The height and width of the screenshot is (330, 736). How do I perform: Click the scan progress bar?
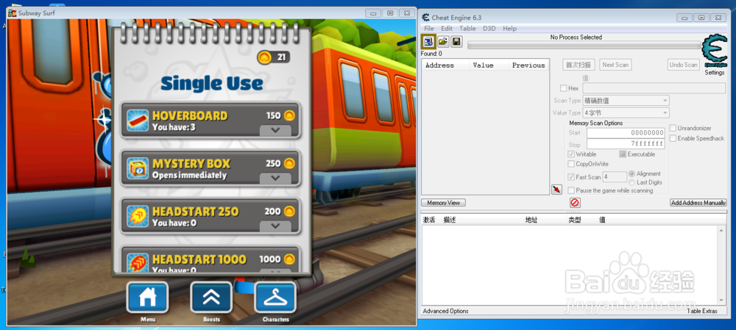[x=583, y=45]
